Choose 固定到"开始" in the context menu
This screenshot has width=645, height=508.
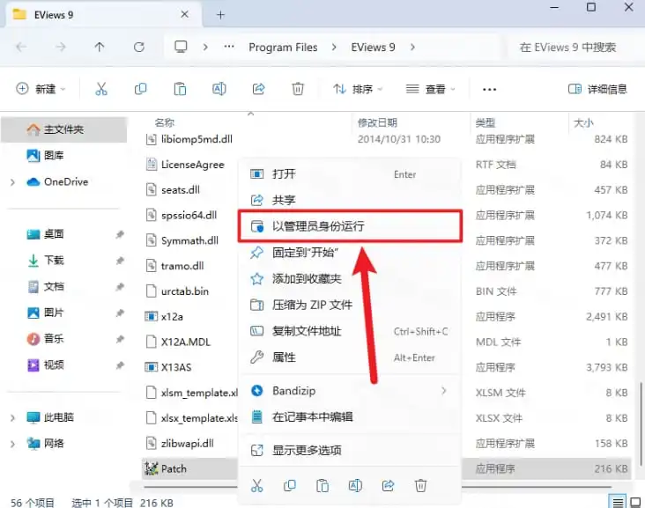coord(350,253)
